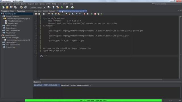182x102 pixels.
Task: Open the default config combo box
Action: (38, 7)
